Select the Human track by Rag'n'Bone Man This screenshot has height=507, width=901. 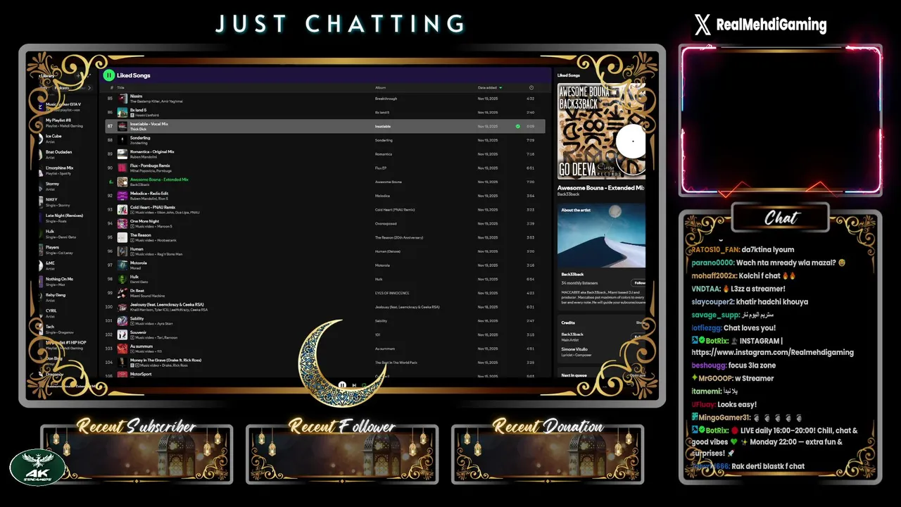point(137,249)
